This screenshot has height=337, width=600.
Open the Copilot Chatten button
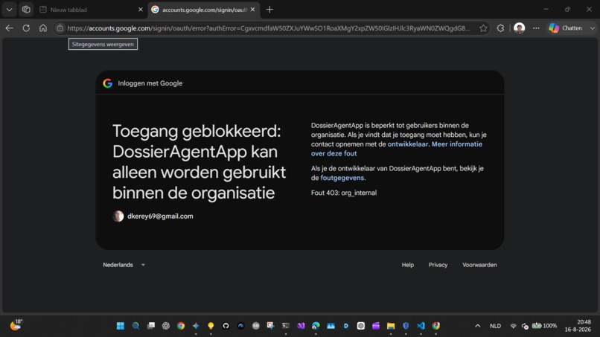pyautogui.click(x=566, y=28)
